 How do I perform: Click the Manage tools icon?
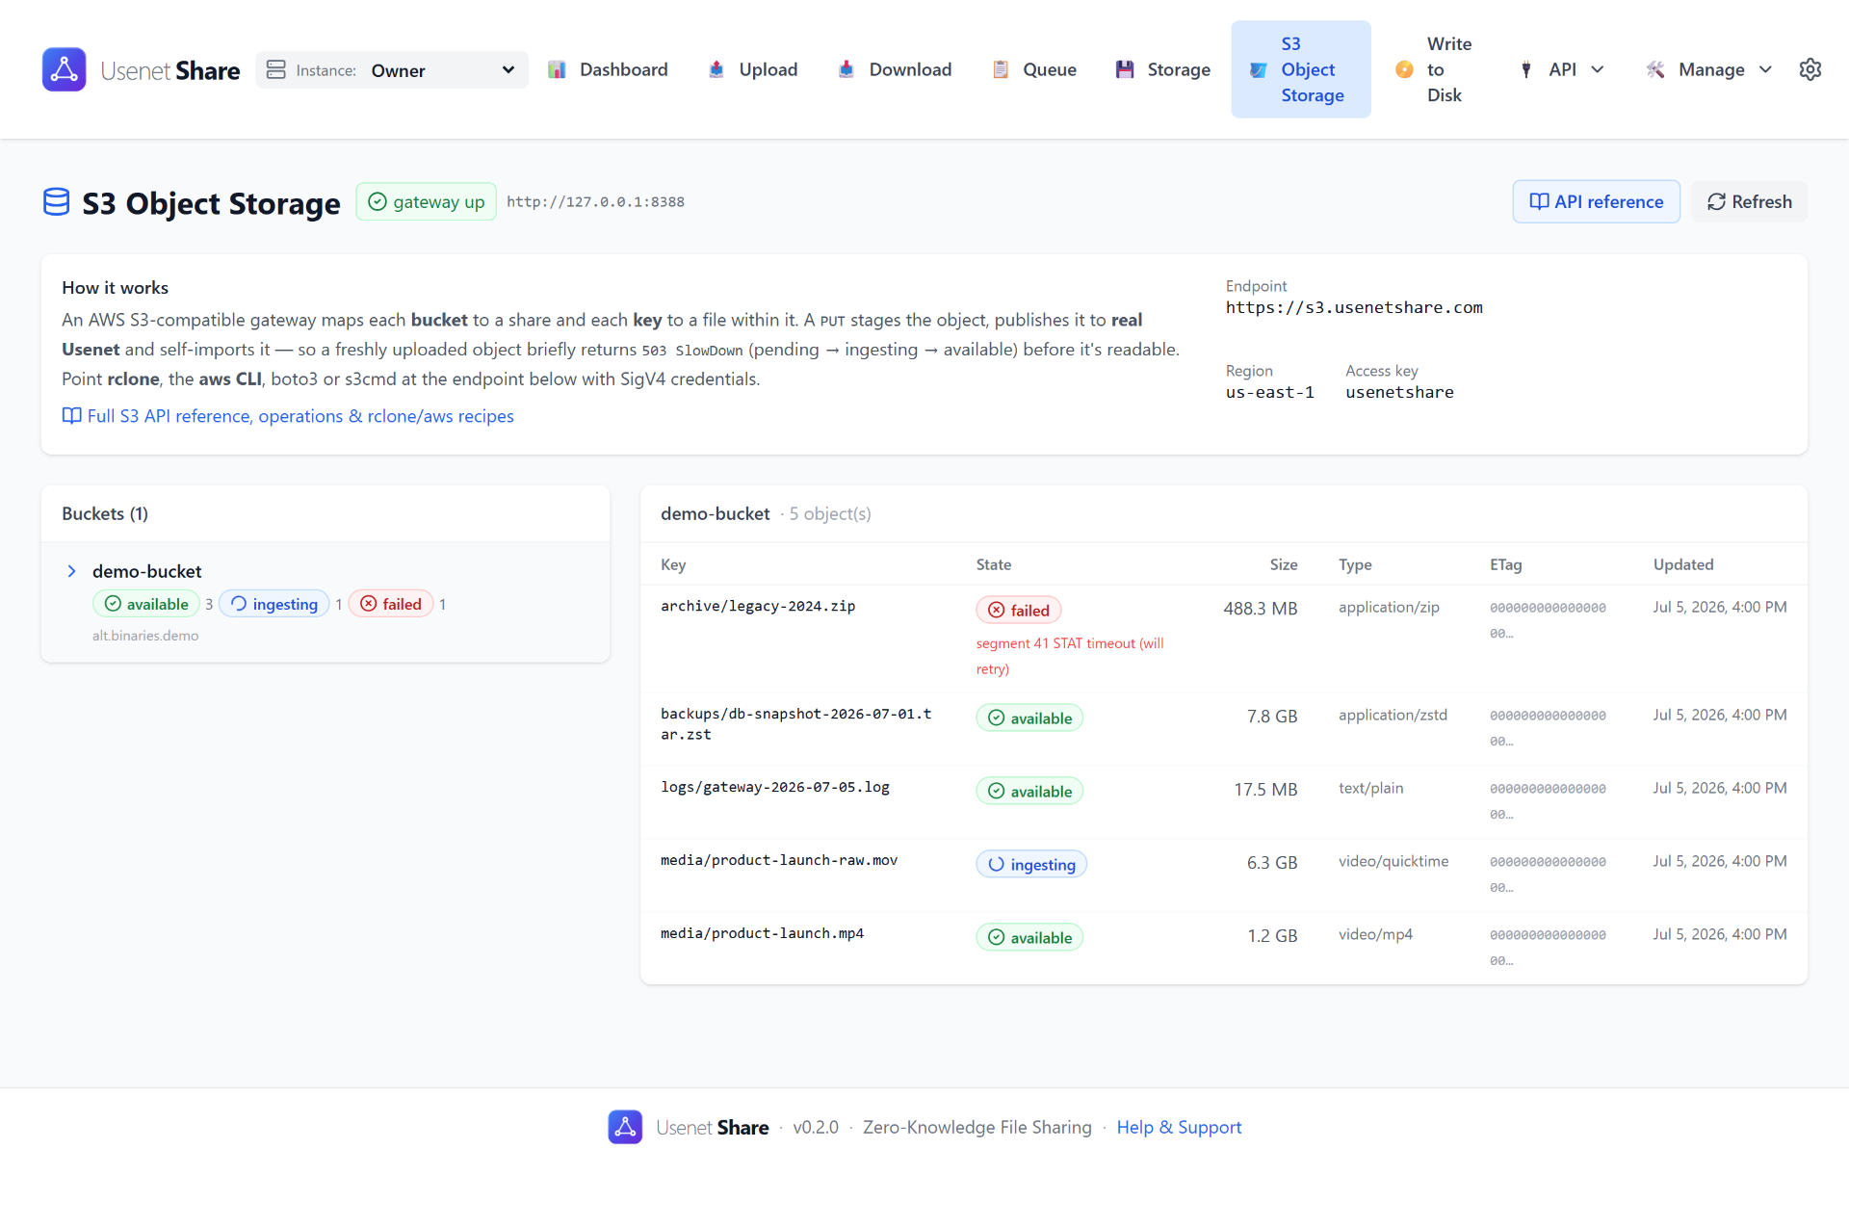pyautogui.click(x=1655, y=69)
